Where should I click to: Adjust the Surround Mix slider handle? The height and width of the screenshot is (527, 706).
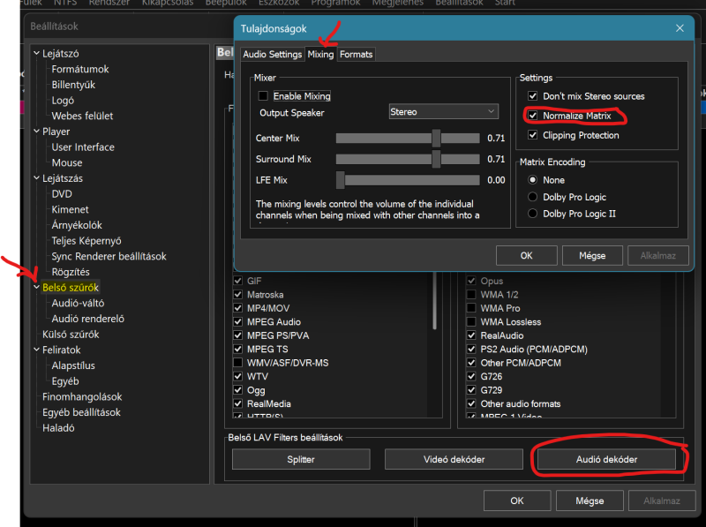436,159
